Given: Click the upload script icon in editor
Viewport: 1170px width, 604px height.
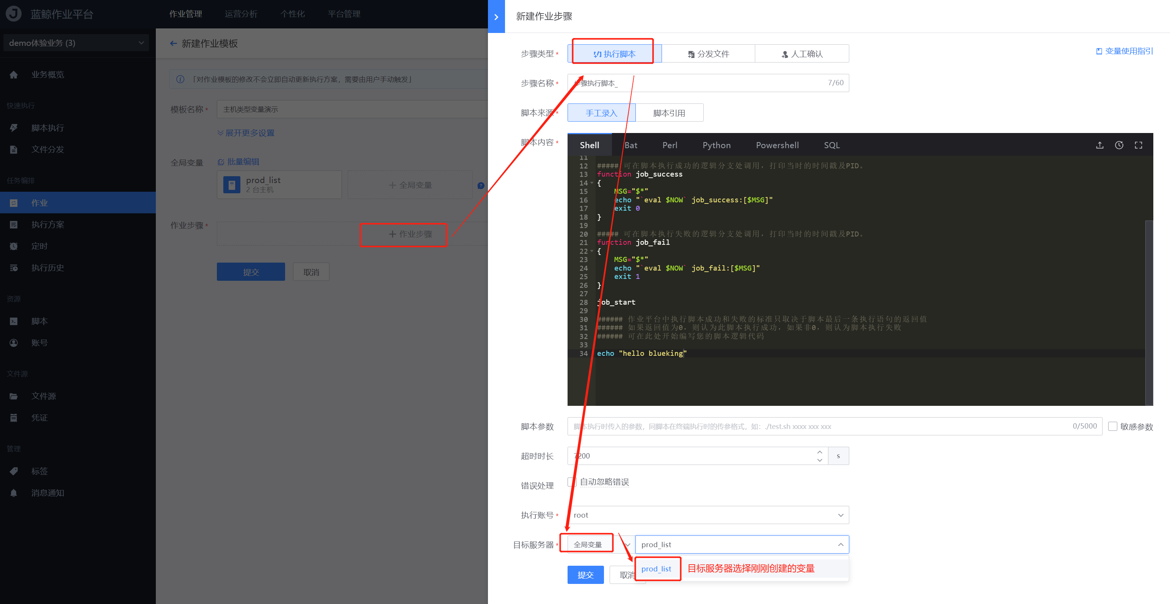Looking at the screenshot, I should [x=1099, y=145].
